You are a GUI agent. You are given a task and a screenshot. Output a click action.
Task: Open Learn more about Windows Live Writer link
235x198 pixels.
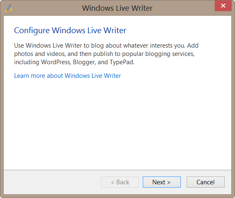[x=67, y=76]
